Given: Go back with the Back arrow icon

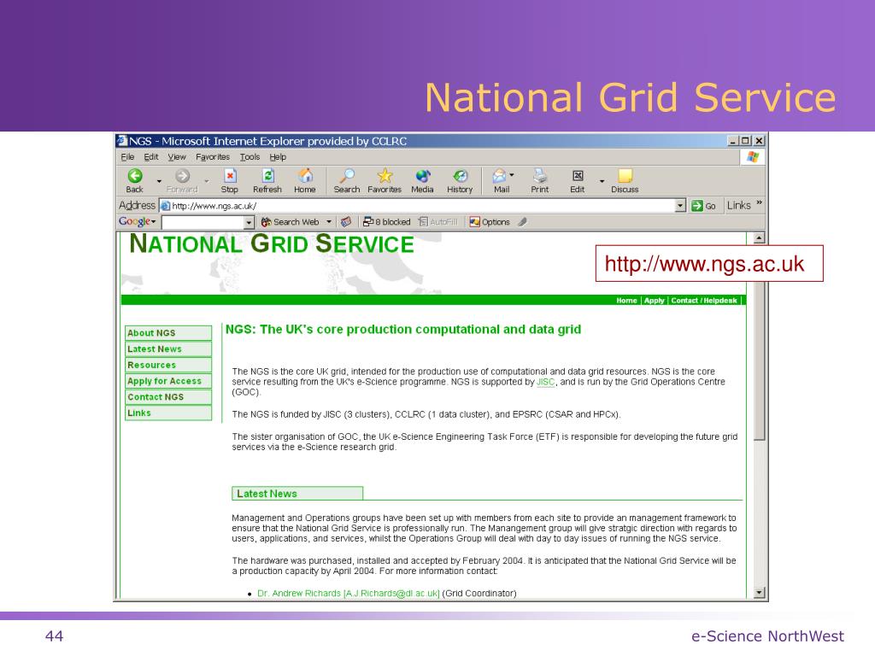Looking at the screenshot, I should 135,176.
